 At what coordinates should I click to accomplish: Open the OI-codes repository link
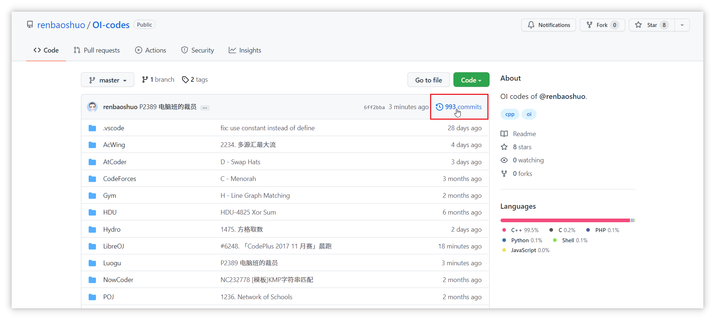[x=111, y=25]
